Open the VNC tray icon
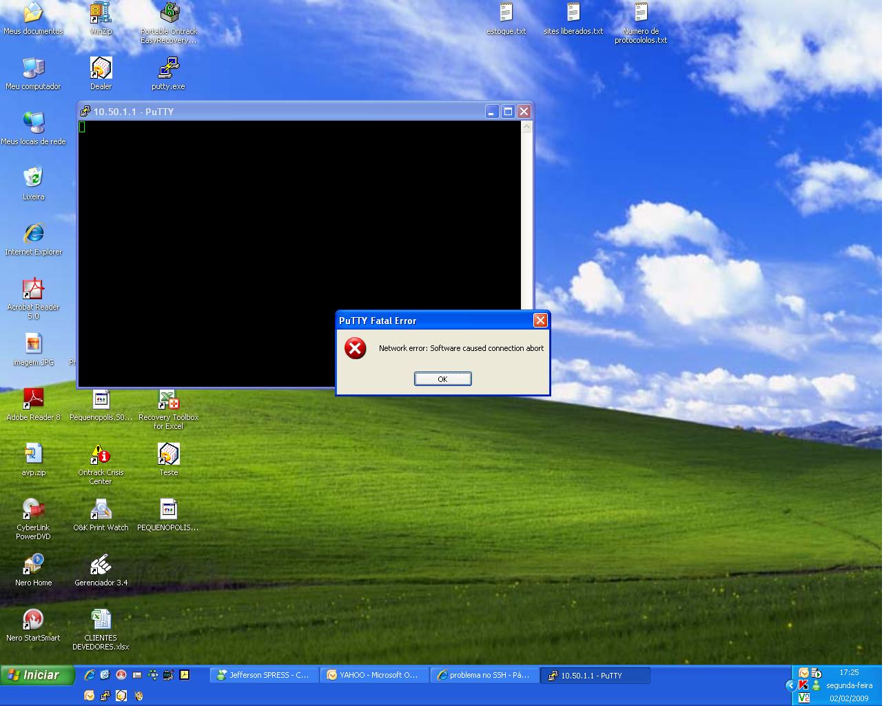 803,698
